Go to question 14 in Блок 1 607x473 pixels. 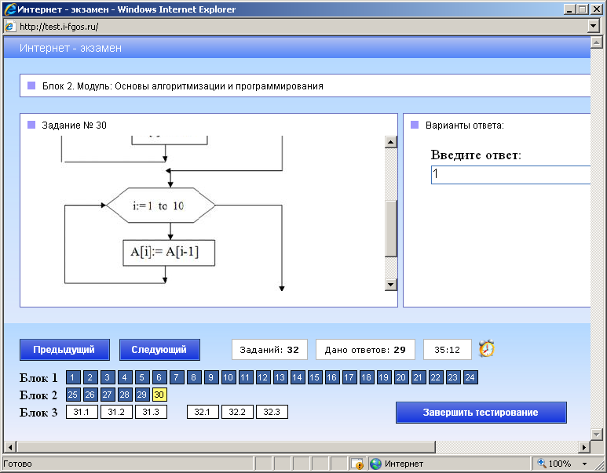point(297,377)
